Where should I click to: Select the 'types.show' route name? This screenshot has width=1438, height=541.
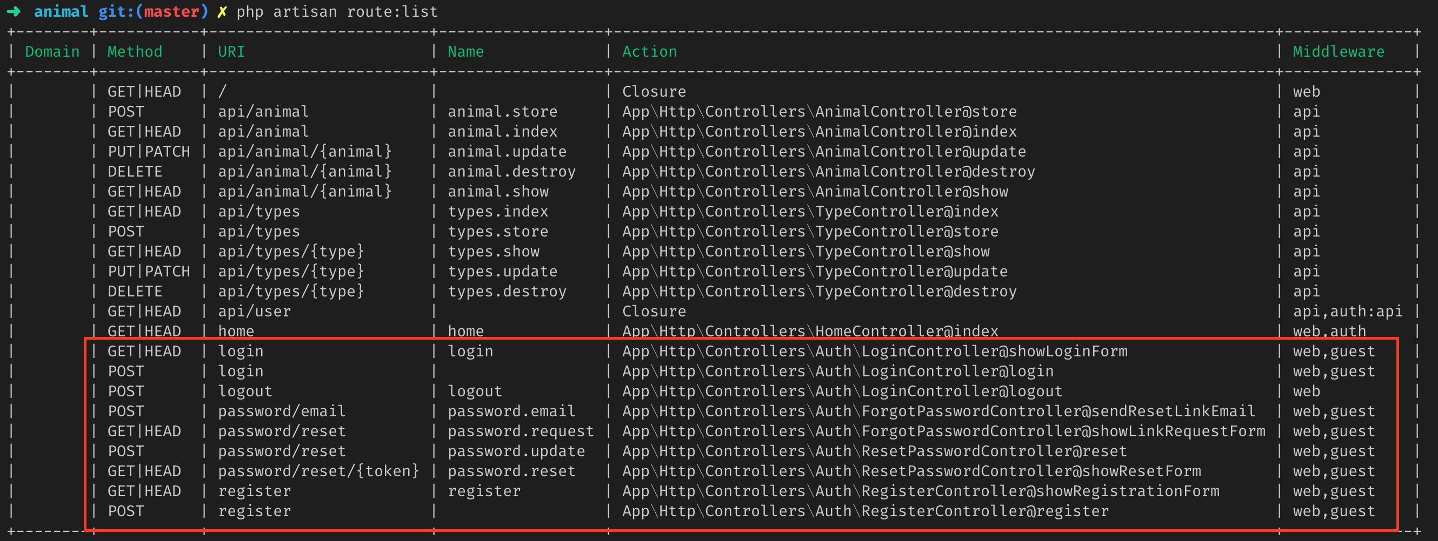(494, 252)
